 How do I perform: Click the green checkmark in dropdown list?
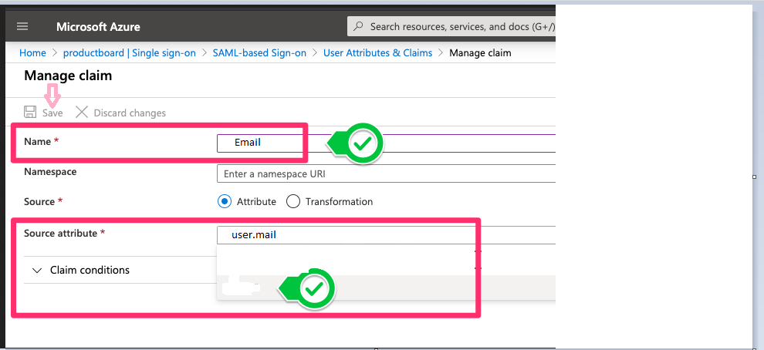(315, 288)
